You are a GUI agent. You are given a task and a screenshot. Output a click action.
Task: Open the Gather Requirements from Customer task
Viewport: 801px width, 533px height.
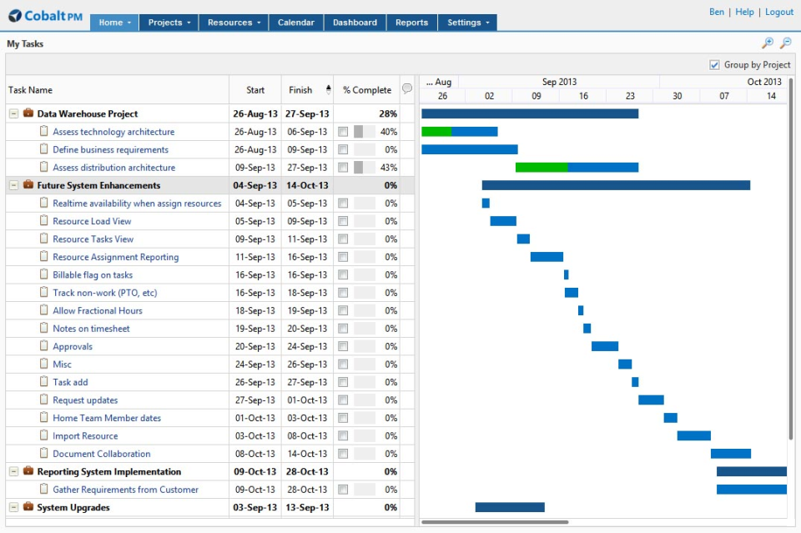(x=125, y=490)
